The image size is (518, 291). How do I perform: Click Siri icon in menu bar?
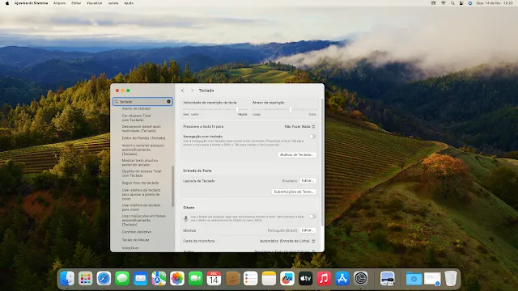point(470,3)
